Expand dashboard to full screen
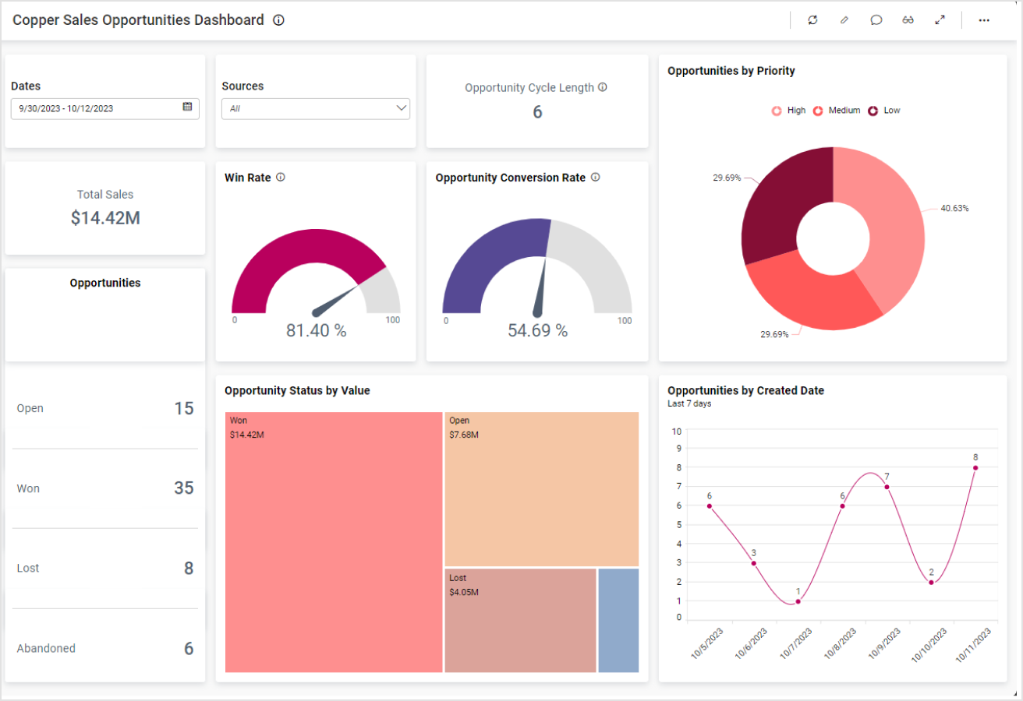1023x701 pixels. pos(940,20)
